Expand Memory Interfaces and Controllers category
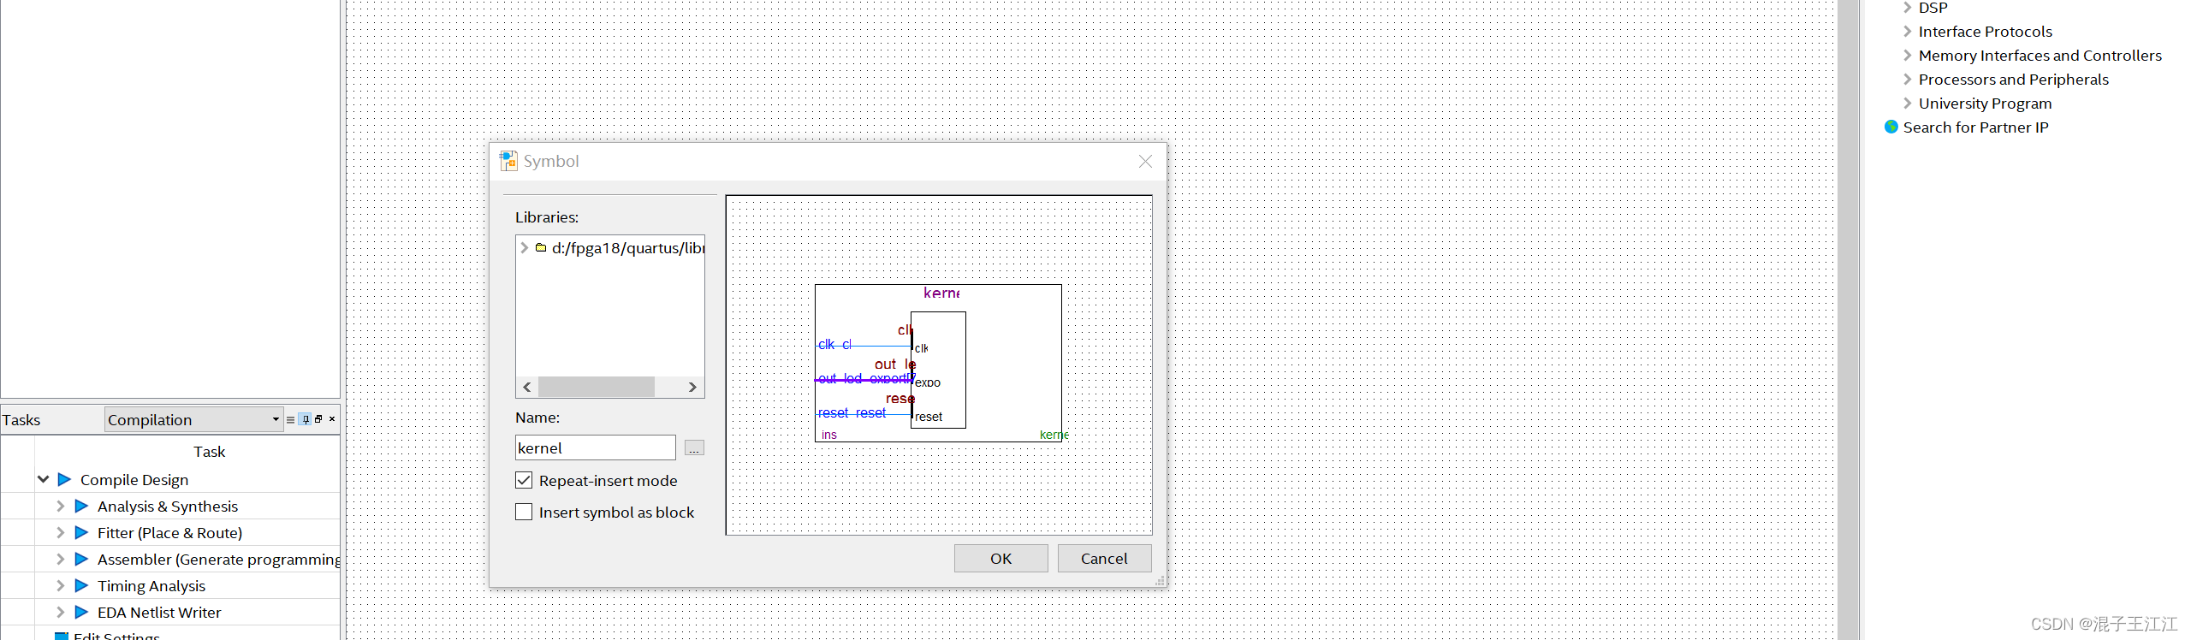The width and height of the screenshot is (2191, 640). point(1907,55)
